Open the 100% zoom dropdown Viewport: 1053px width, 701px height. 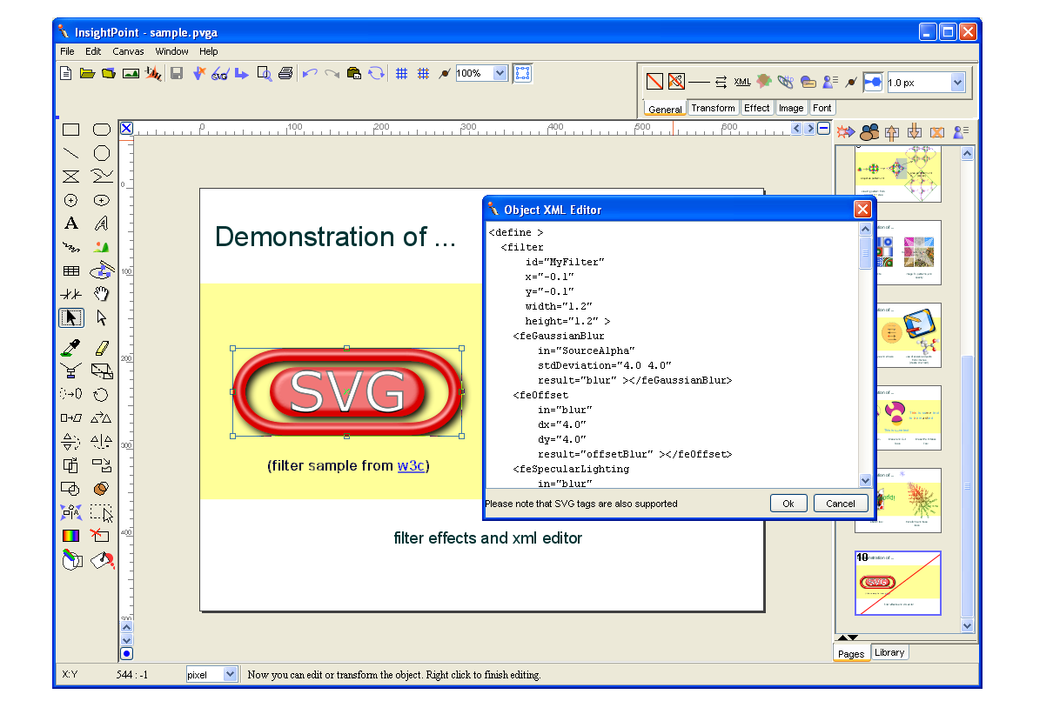[500, 74]
